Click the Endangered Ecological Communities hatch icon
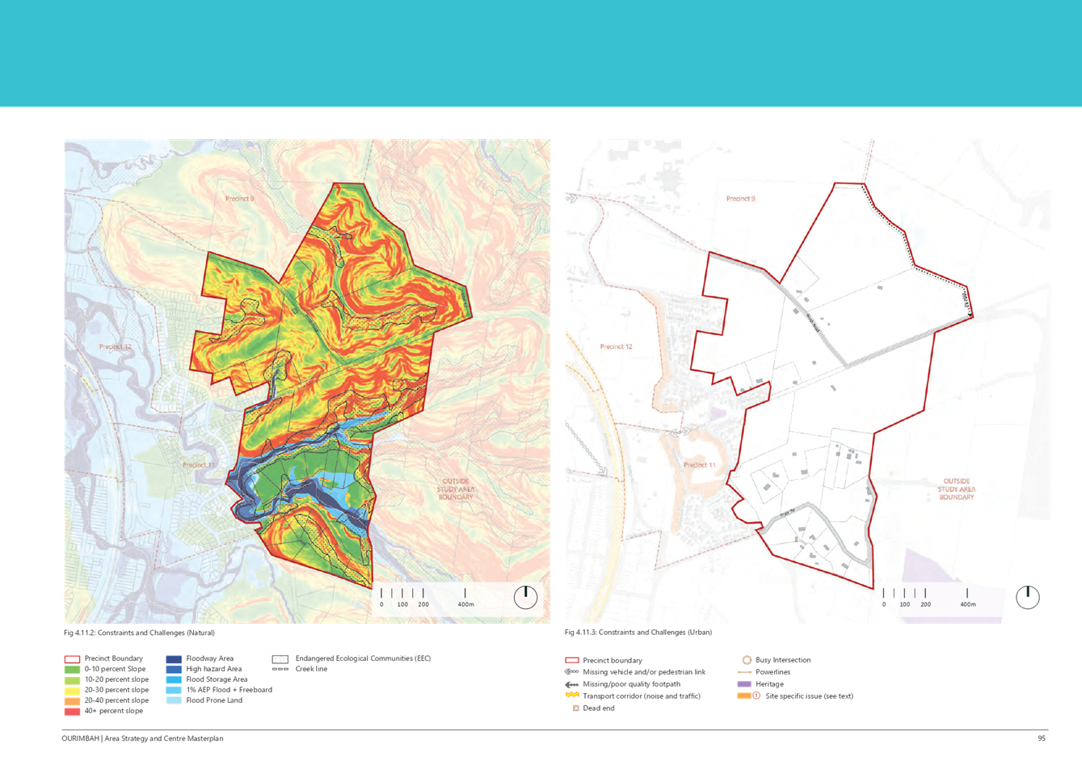 point(281,659)
